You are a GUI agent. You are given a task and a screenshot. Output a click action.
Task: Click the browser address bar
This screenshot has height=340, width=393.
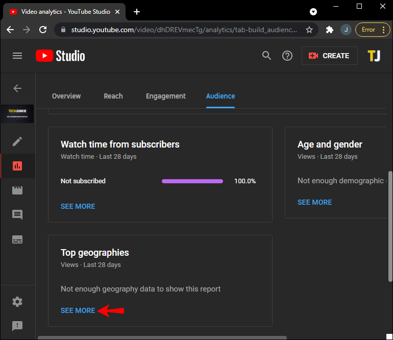click(x=184, y=30)
